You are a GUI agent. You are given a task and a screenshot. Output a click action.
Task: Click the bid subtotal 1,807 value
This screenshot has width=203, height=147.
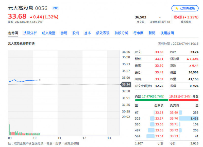pos(139,143)
